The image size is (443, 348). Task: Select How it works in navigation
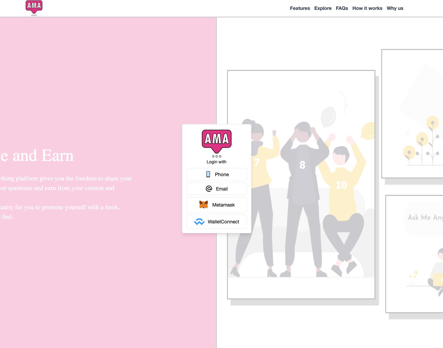tap(367, 8)
